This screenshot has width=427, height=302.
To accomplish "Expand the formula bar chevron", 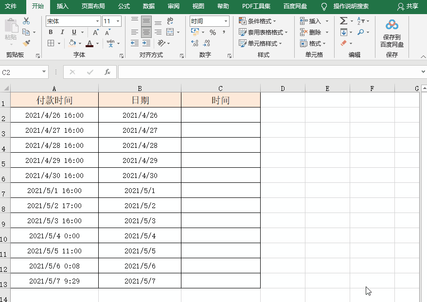I will coord(423,72).
